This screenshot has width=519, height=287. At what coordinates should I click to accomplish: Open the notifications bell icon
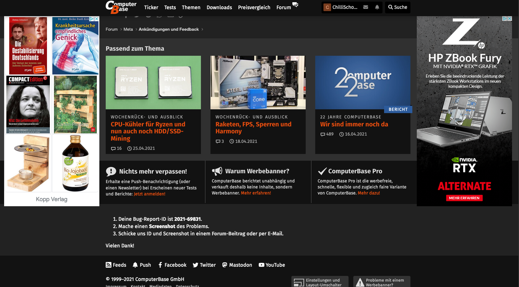[377, 7]
